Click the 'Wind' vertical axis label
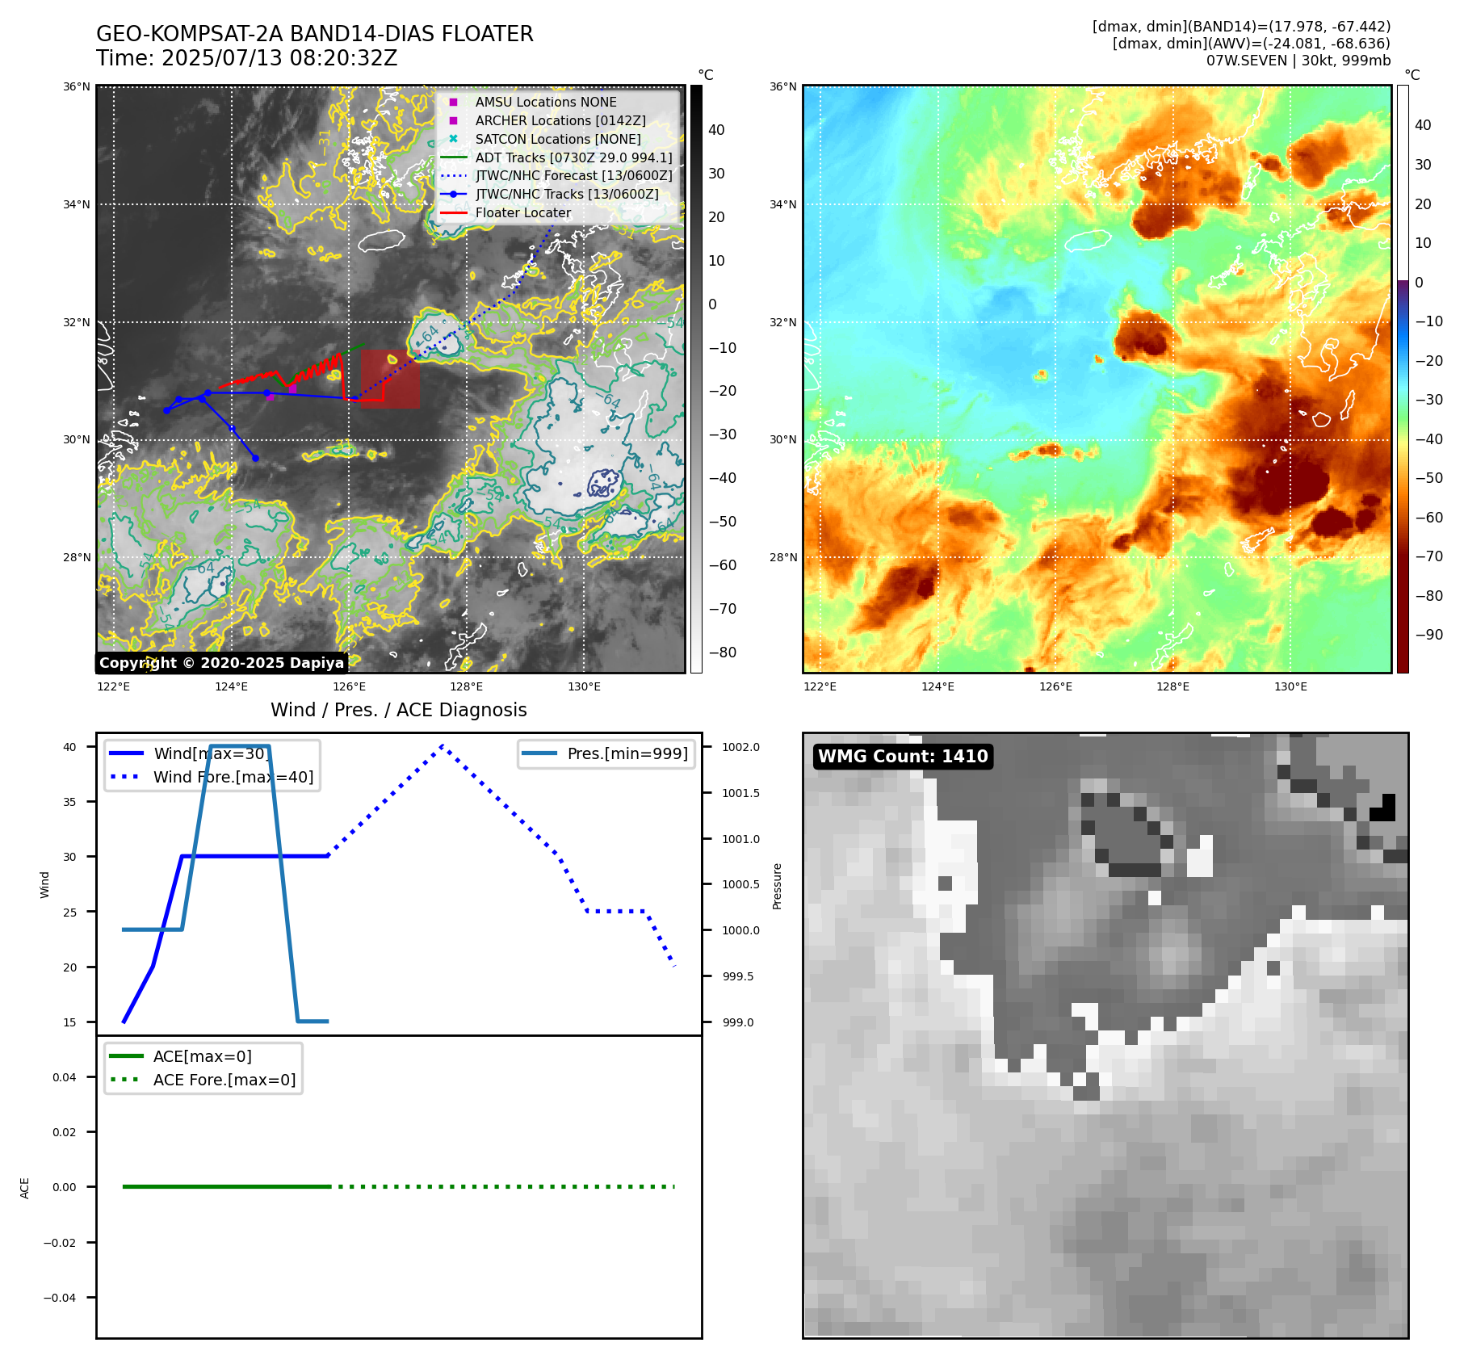The width and height of the screenshot is (1464, 1368). pyautogui.click(x=44, y=884)
